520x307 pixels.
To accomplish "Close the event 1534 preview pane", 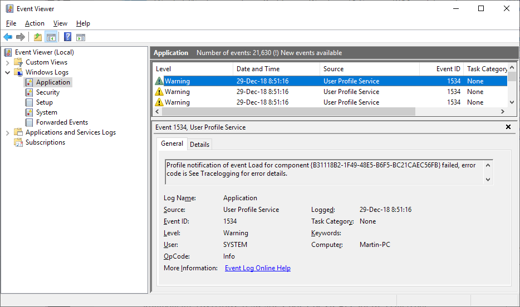I will [508, 127].
